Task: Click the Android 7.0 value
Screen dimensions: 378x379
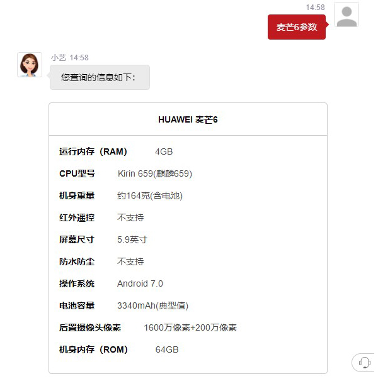Action: tap(140, 283)
